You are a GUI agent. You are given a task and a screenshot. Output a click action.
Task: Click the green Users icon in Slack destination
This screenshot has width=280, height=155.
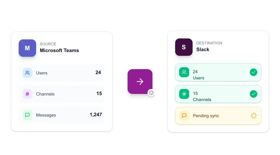(x=184, y=73)
